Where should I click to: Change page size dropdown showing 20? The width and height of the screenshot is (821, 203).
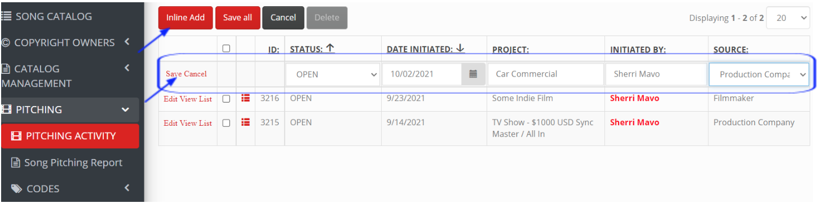(788, 18)
